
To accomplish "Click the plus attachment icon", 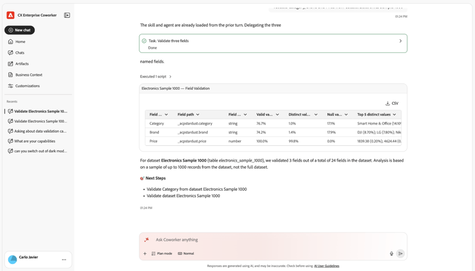I will (145, 253).
